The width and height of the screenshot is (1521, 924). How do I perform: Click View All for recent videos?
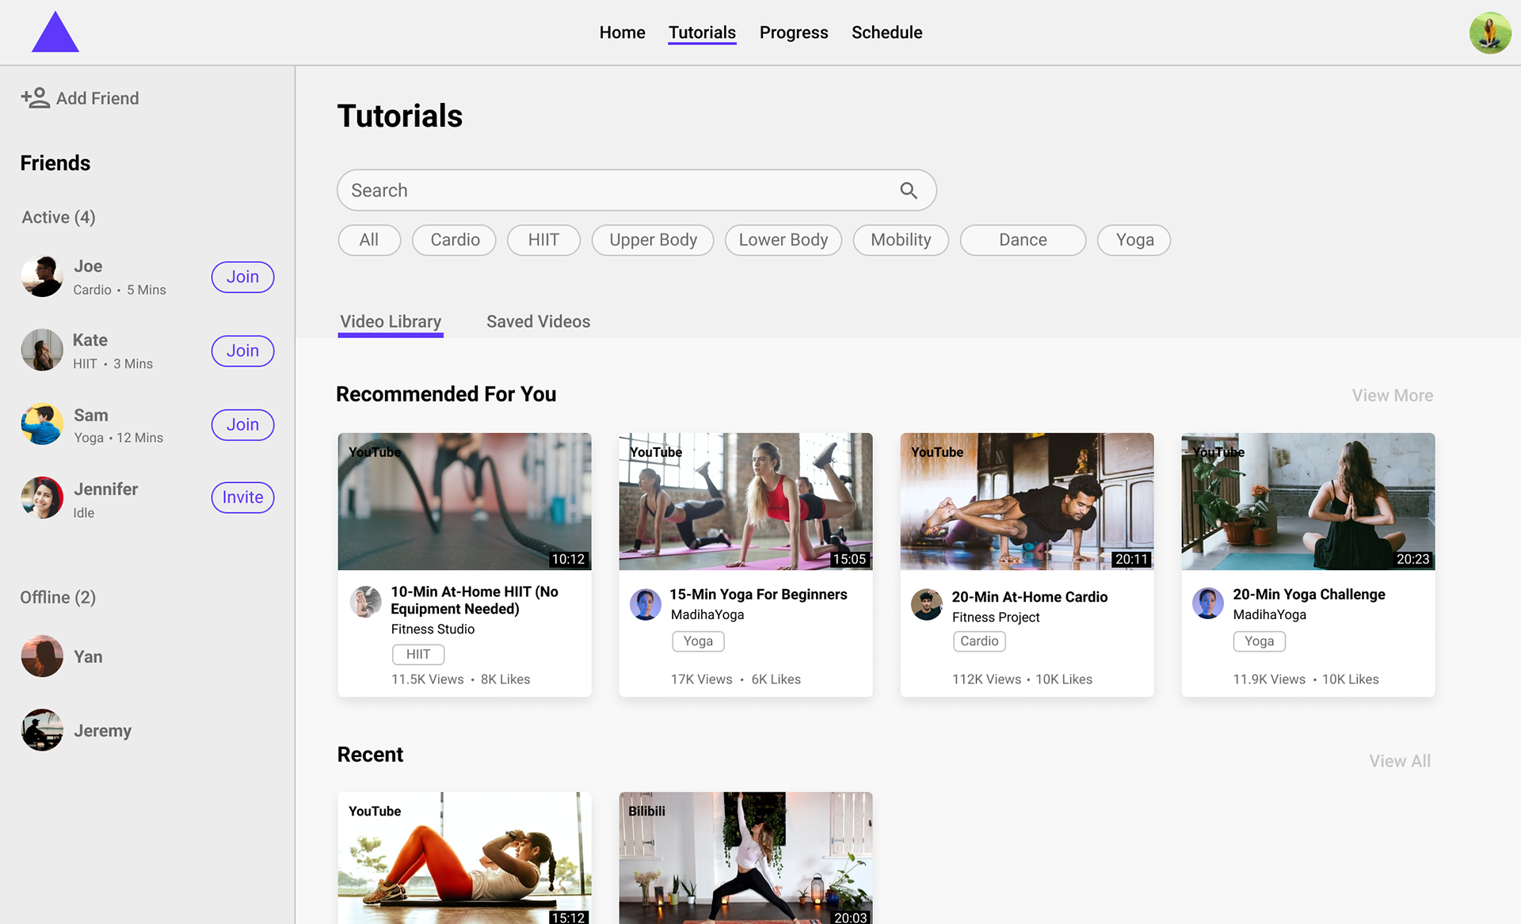click(1400, 761)
